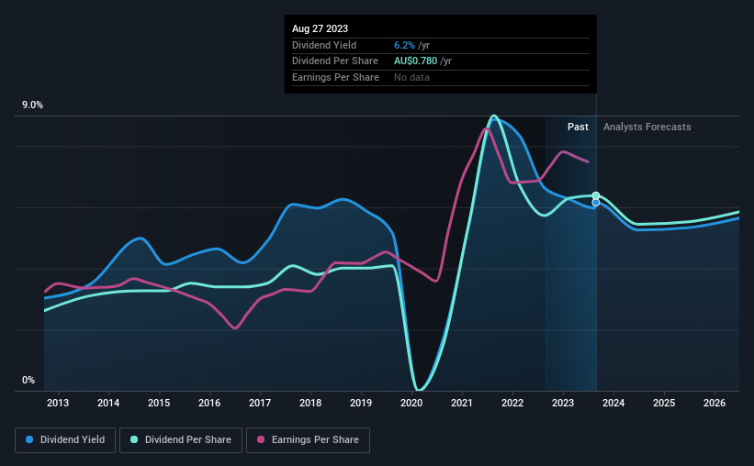Viewport: 754px width, 466px height.
Task: Click the 6.2% dividend yield tooltip value
Action: point(404,45)
